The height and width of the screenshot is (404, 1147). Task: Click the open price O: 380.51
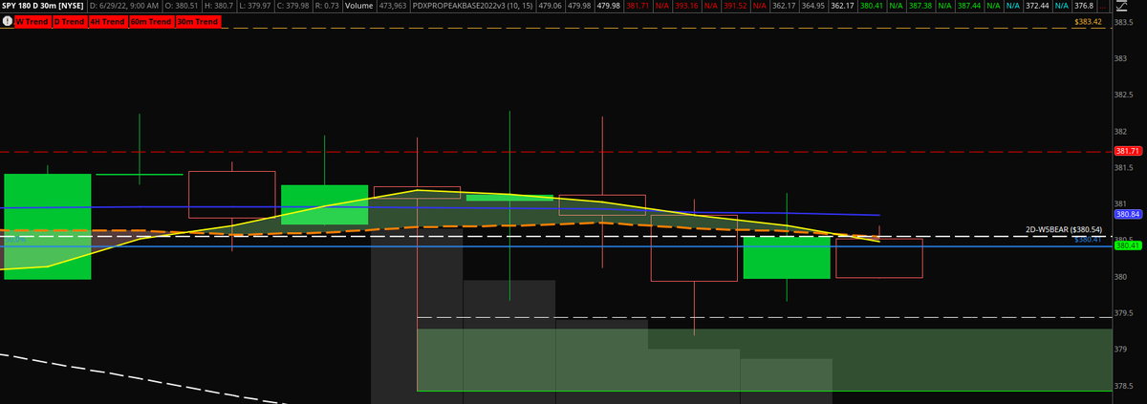182,6
